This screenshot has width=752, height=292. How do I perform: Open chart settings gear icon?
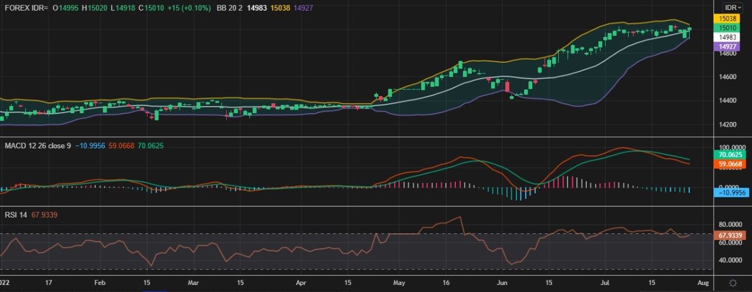tap(733, 283)
